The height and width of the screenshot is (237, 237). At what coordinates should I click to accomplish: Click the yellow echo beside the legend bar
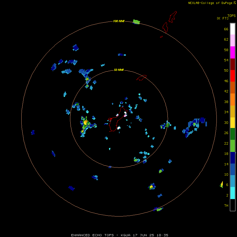pyautogui.click(x=221, y=185)
